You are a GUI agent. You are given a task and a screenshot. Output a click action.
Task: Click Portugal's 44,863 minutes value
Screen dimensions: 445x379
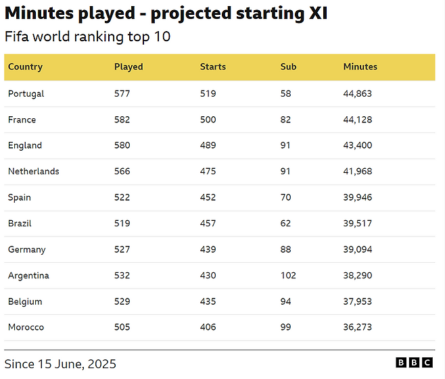pos(358,94)
